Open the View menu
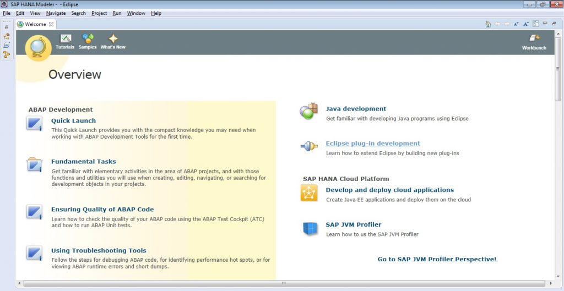 [x=35, y=13]
